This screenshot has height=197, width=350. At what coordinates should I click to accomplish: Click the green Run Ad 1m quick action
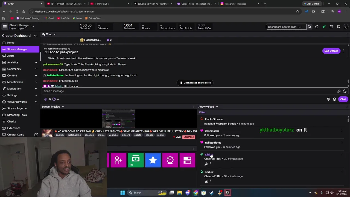(136, 160)
